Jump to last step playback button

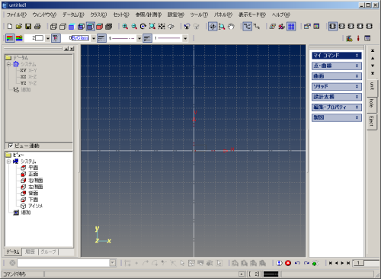(x=348, y=263)
